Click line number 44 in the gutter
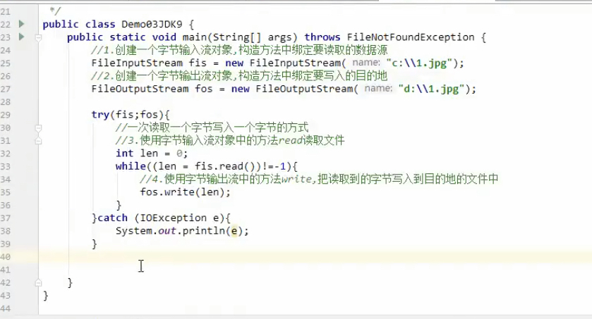Image resolution: width=592 pixels, height=319 pixels. point(5,309)
